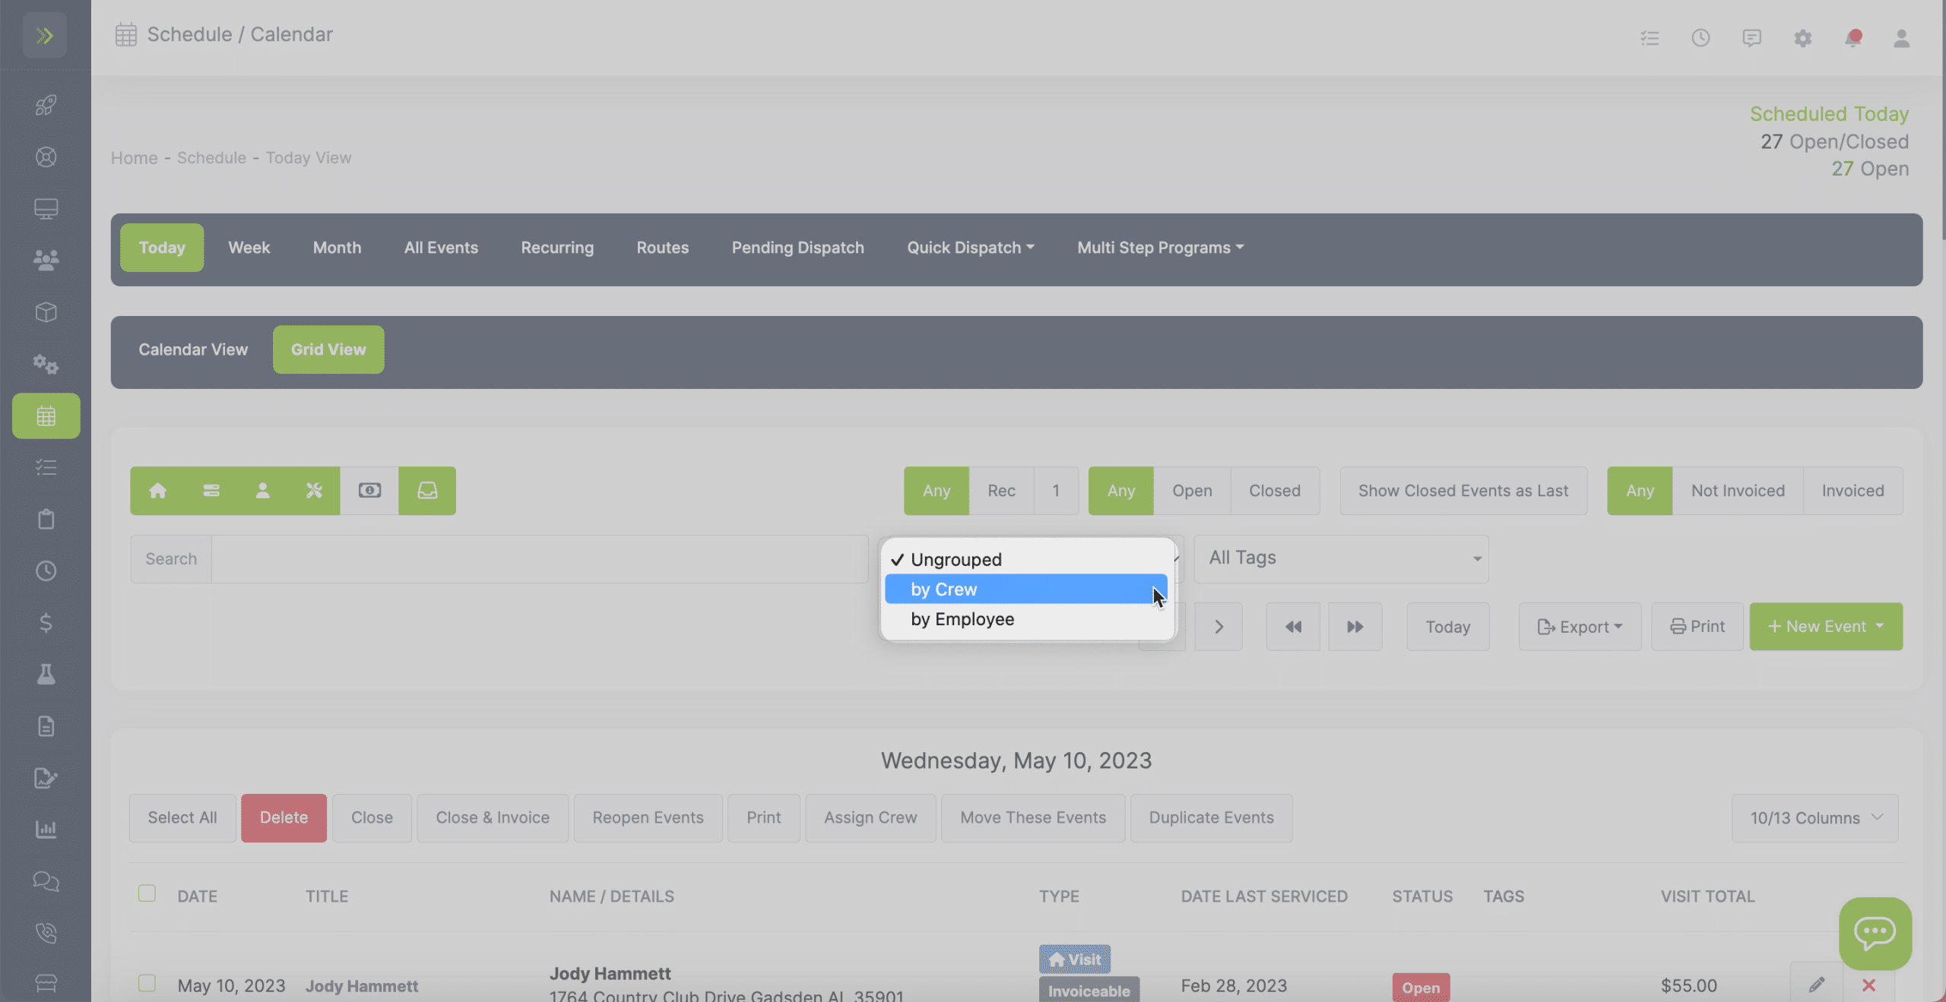Expand the sidebar with double-chevron icon

pyautogui.click(x=45, y=35)
